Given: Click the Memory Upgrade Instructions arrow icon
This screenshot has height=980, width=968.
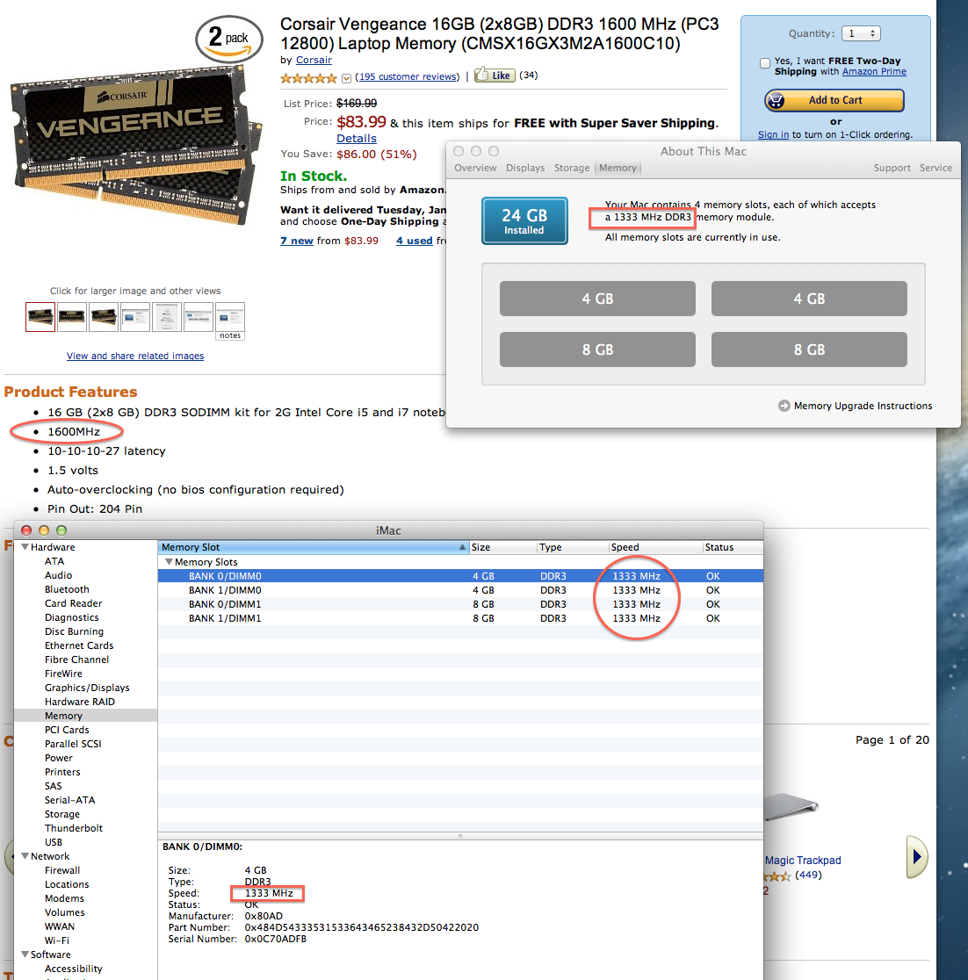Looking at the screenshot, I should click(784, 406).
